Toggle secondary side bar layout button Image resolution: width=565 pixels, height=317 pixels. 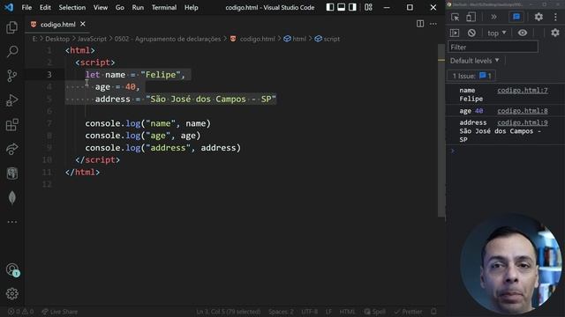point(352,7)
